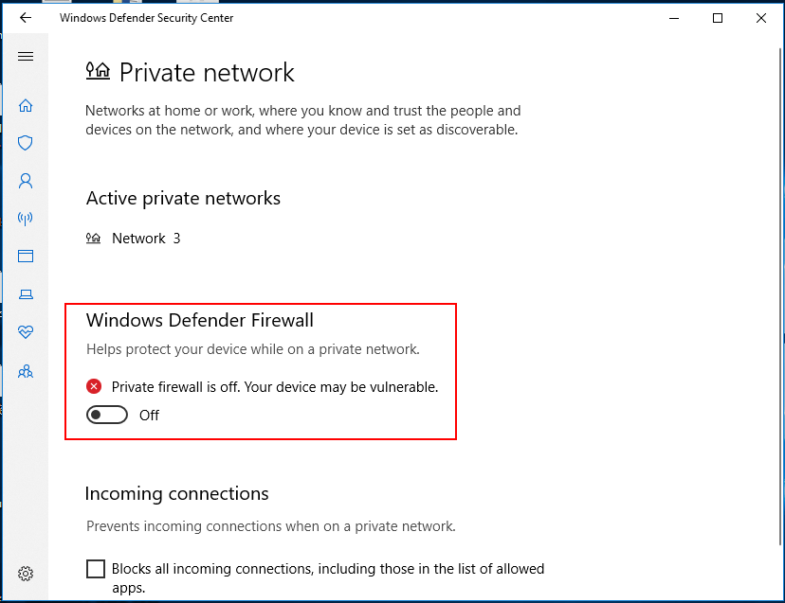This screenshot has width=785, height=603.
Task: Maximize the Security Center window
Action: tap(718, 18)
